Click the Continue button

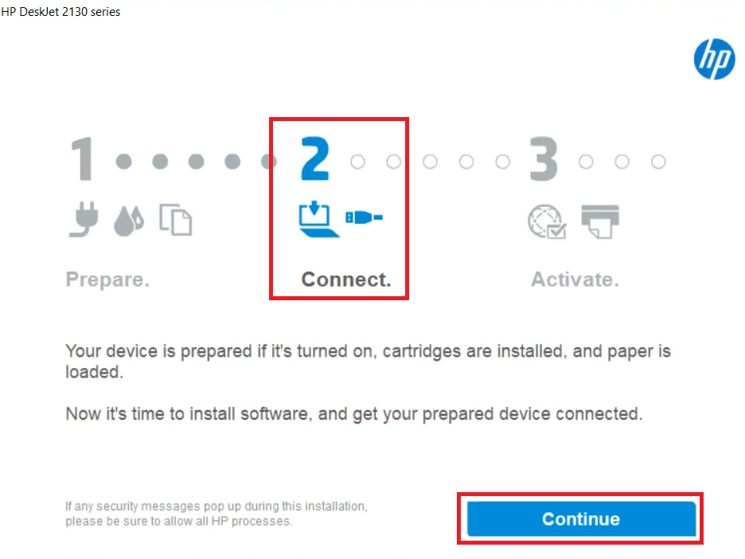pyautogui.click(x=581, y=518)
